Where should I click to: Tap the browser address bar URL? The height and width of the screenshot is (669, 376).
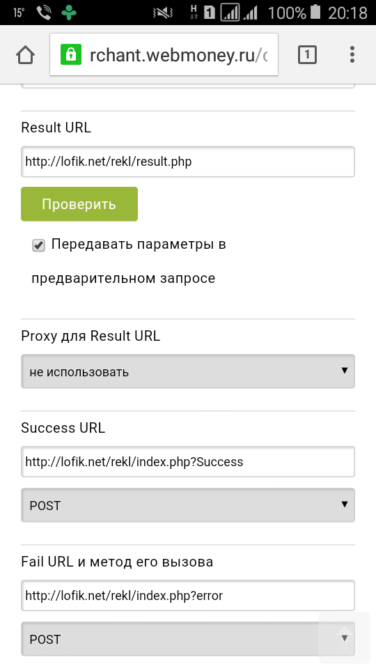178,55
